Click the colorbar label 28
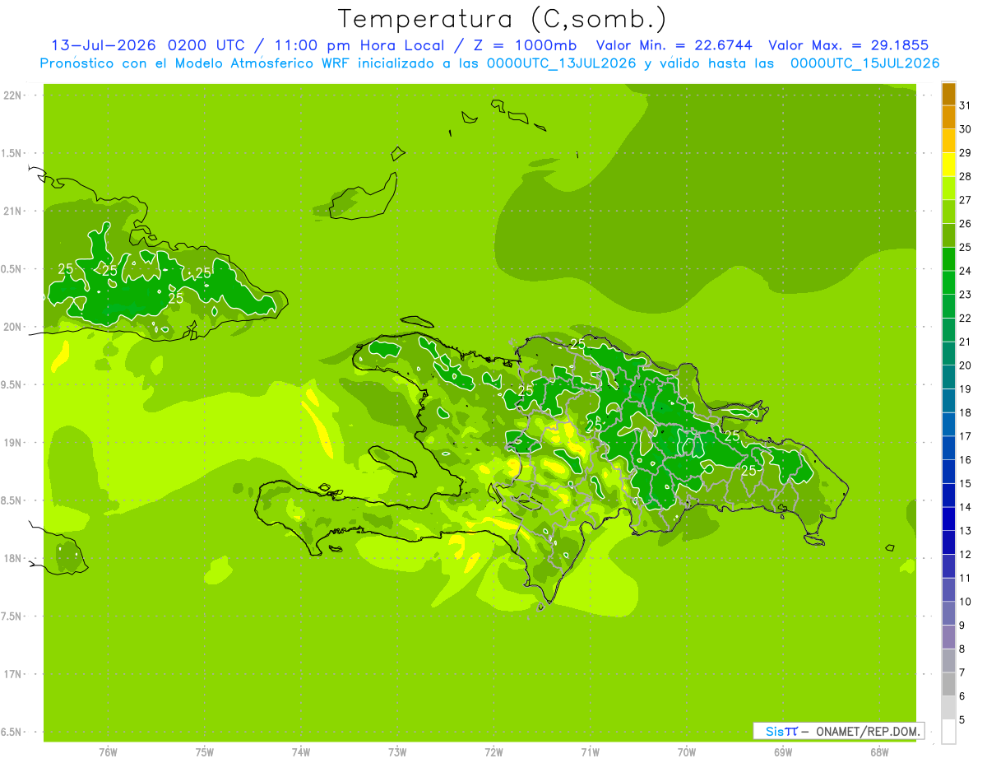The height and width of the screenshot is (763, 987). [966, 176]
